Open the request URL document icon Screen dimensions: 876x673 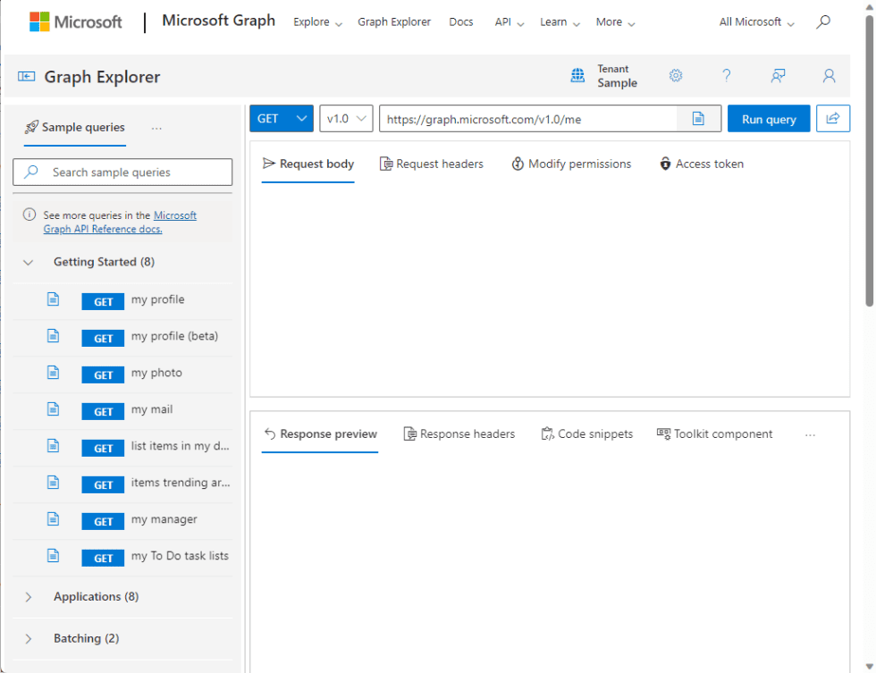click(x=700, y=118)
